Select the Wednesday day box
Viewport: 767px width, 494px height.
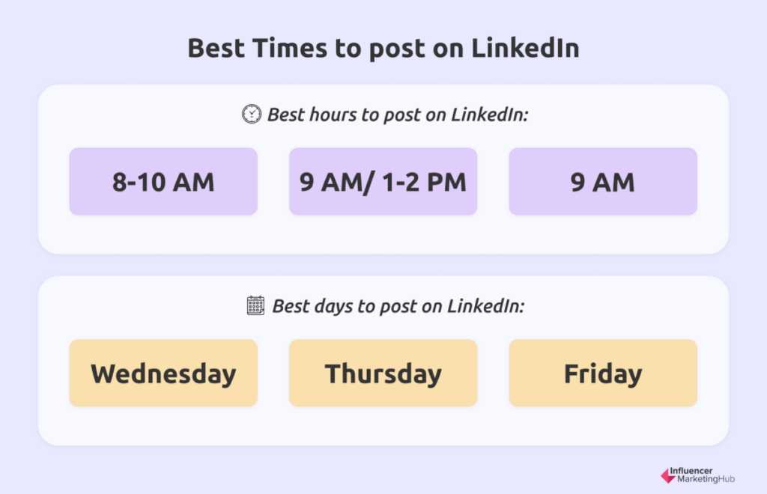pos(163,373)
